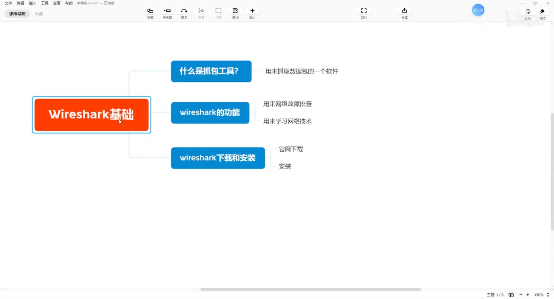Click the vertical scrollbar thumb
Viewport: 554px width, 299px height.
click(x=552, y=171)
